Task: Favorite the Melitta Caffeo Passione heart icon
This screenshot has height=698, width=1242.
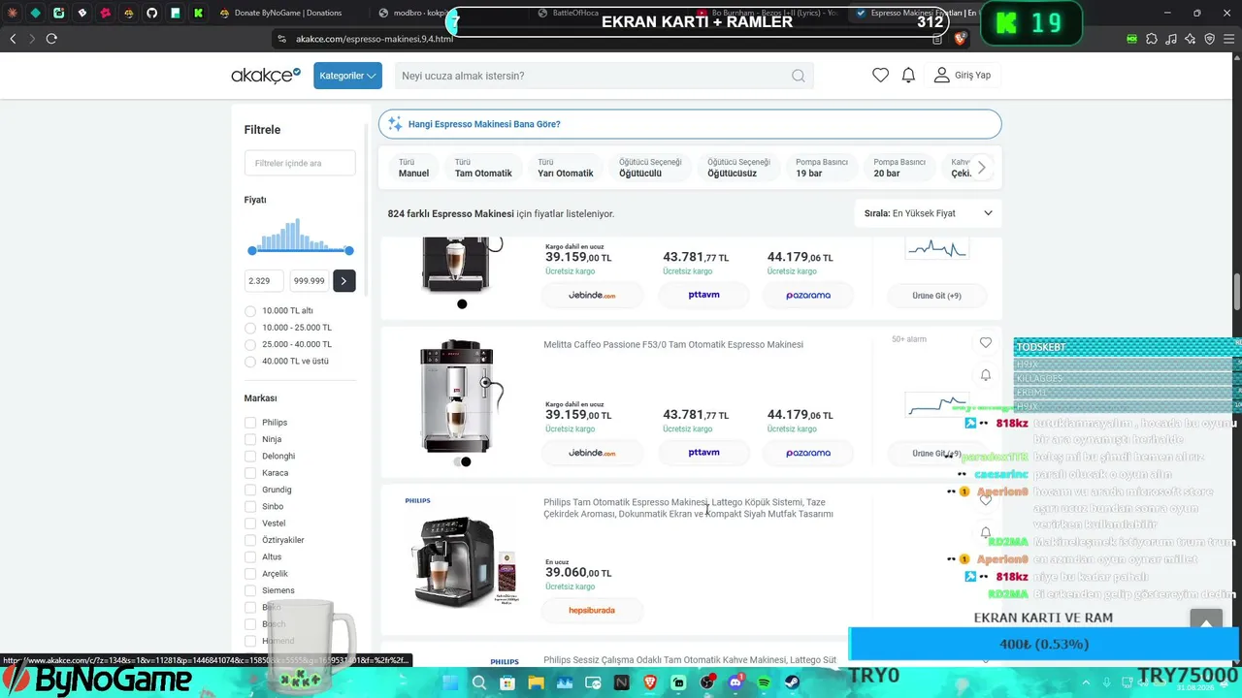Action: (986, 342)
